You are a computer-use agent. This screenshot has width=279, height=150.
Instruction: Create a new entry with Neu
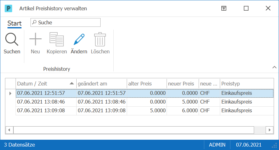pyautogui.click(x=35, y=43)
